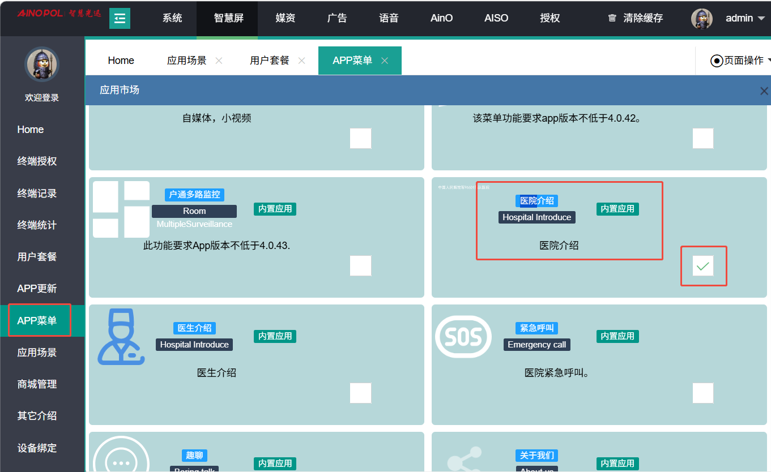
Task: Tick the checkbox for 紧急呼叫
Action: coord(703,393)
